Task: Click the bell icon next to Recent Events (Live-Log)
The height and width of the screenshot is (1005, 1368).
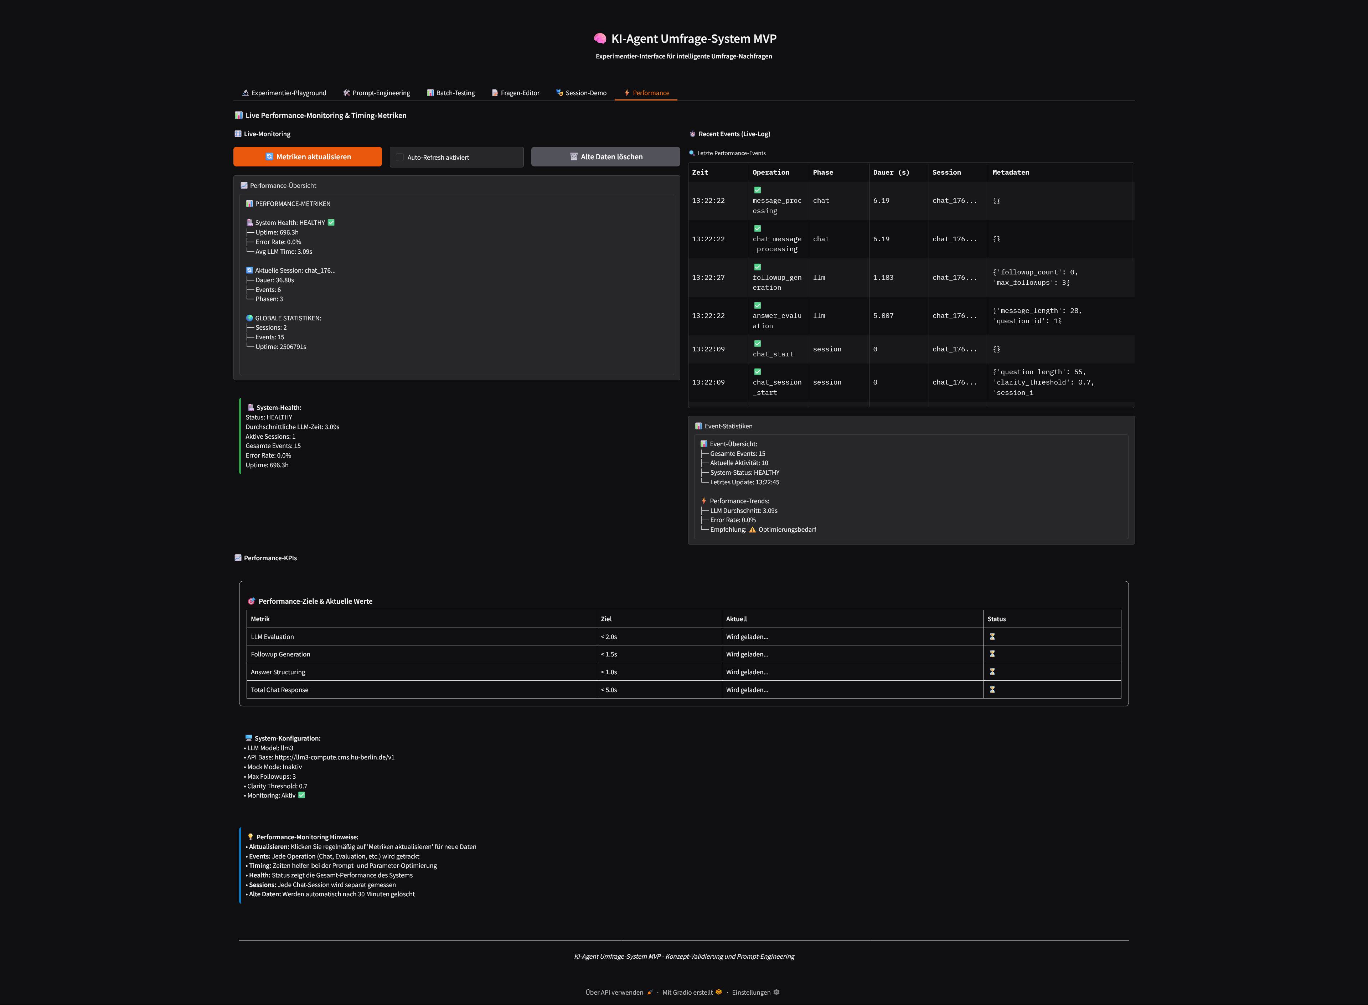Action: click(693, 134)
